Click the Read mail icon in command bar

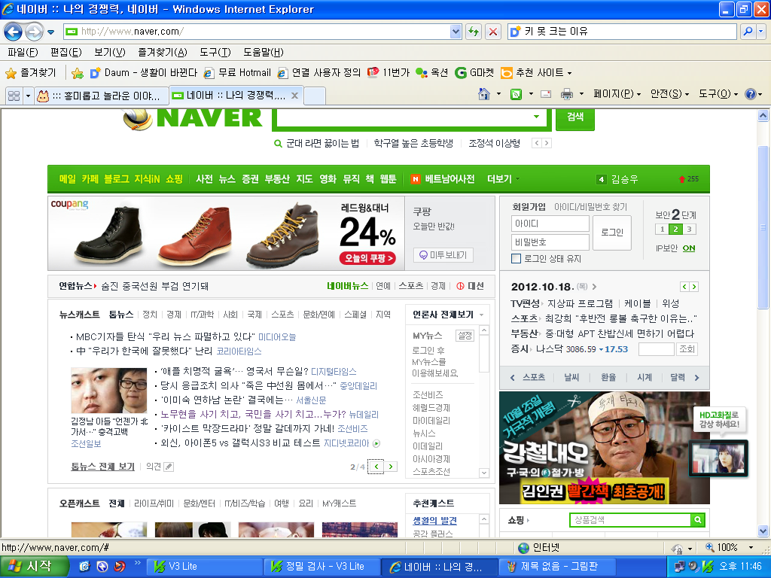(x=546, y=94)
